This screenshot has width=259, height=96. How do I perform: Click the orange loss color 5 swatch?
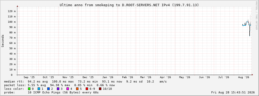pyautogui.click(x=77, y=89)
